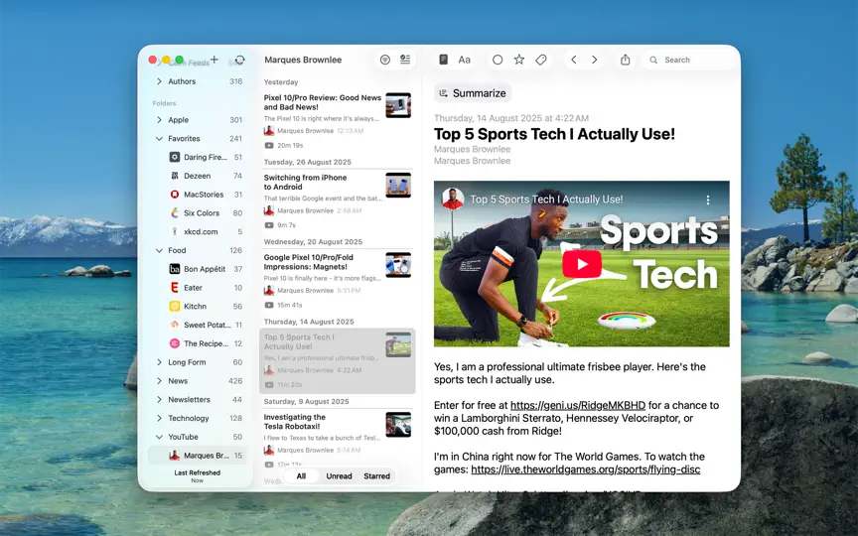
Task: Expand the Authors section
Action: tap(159, 81)
